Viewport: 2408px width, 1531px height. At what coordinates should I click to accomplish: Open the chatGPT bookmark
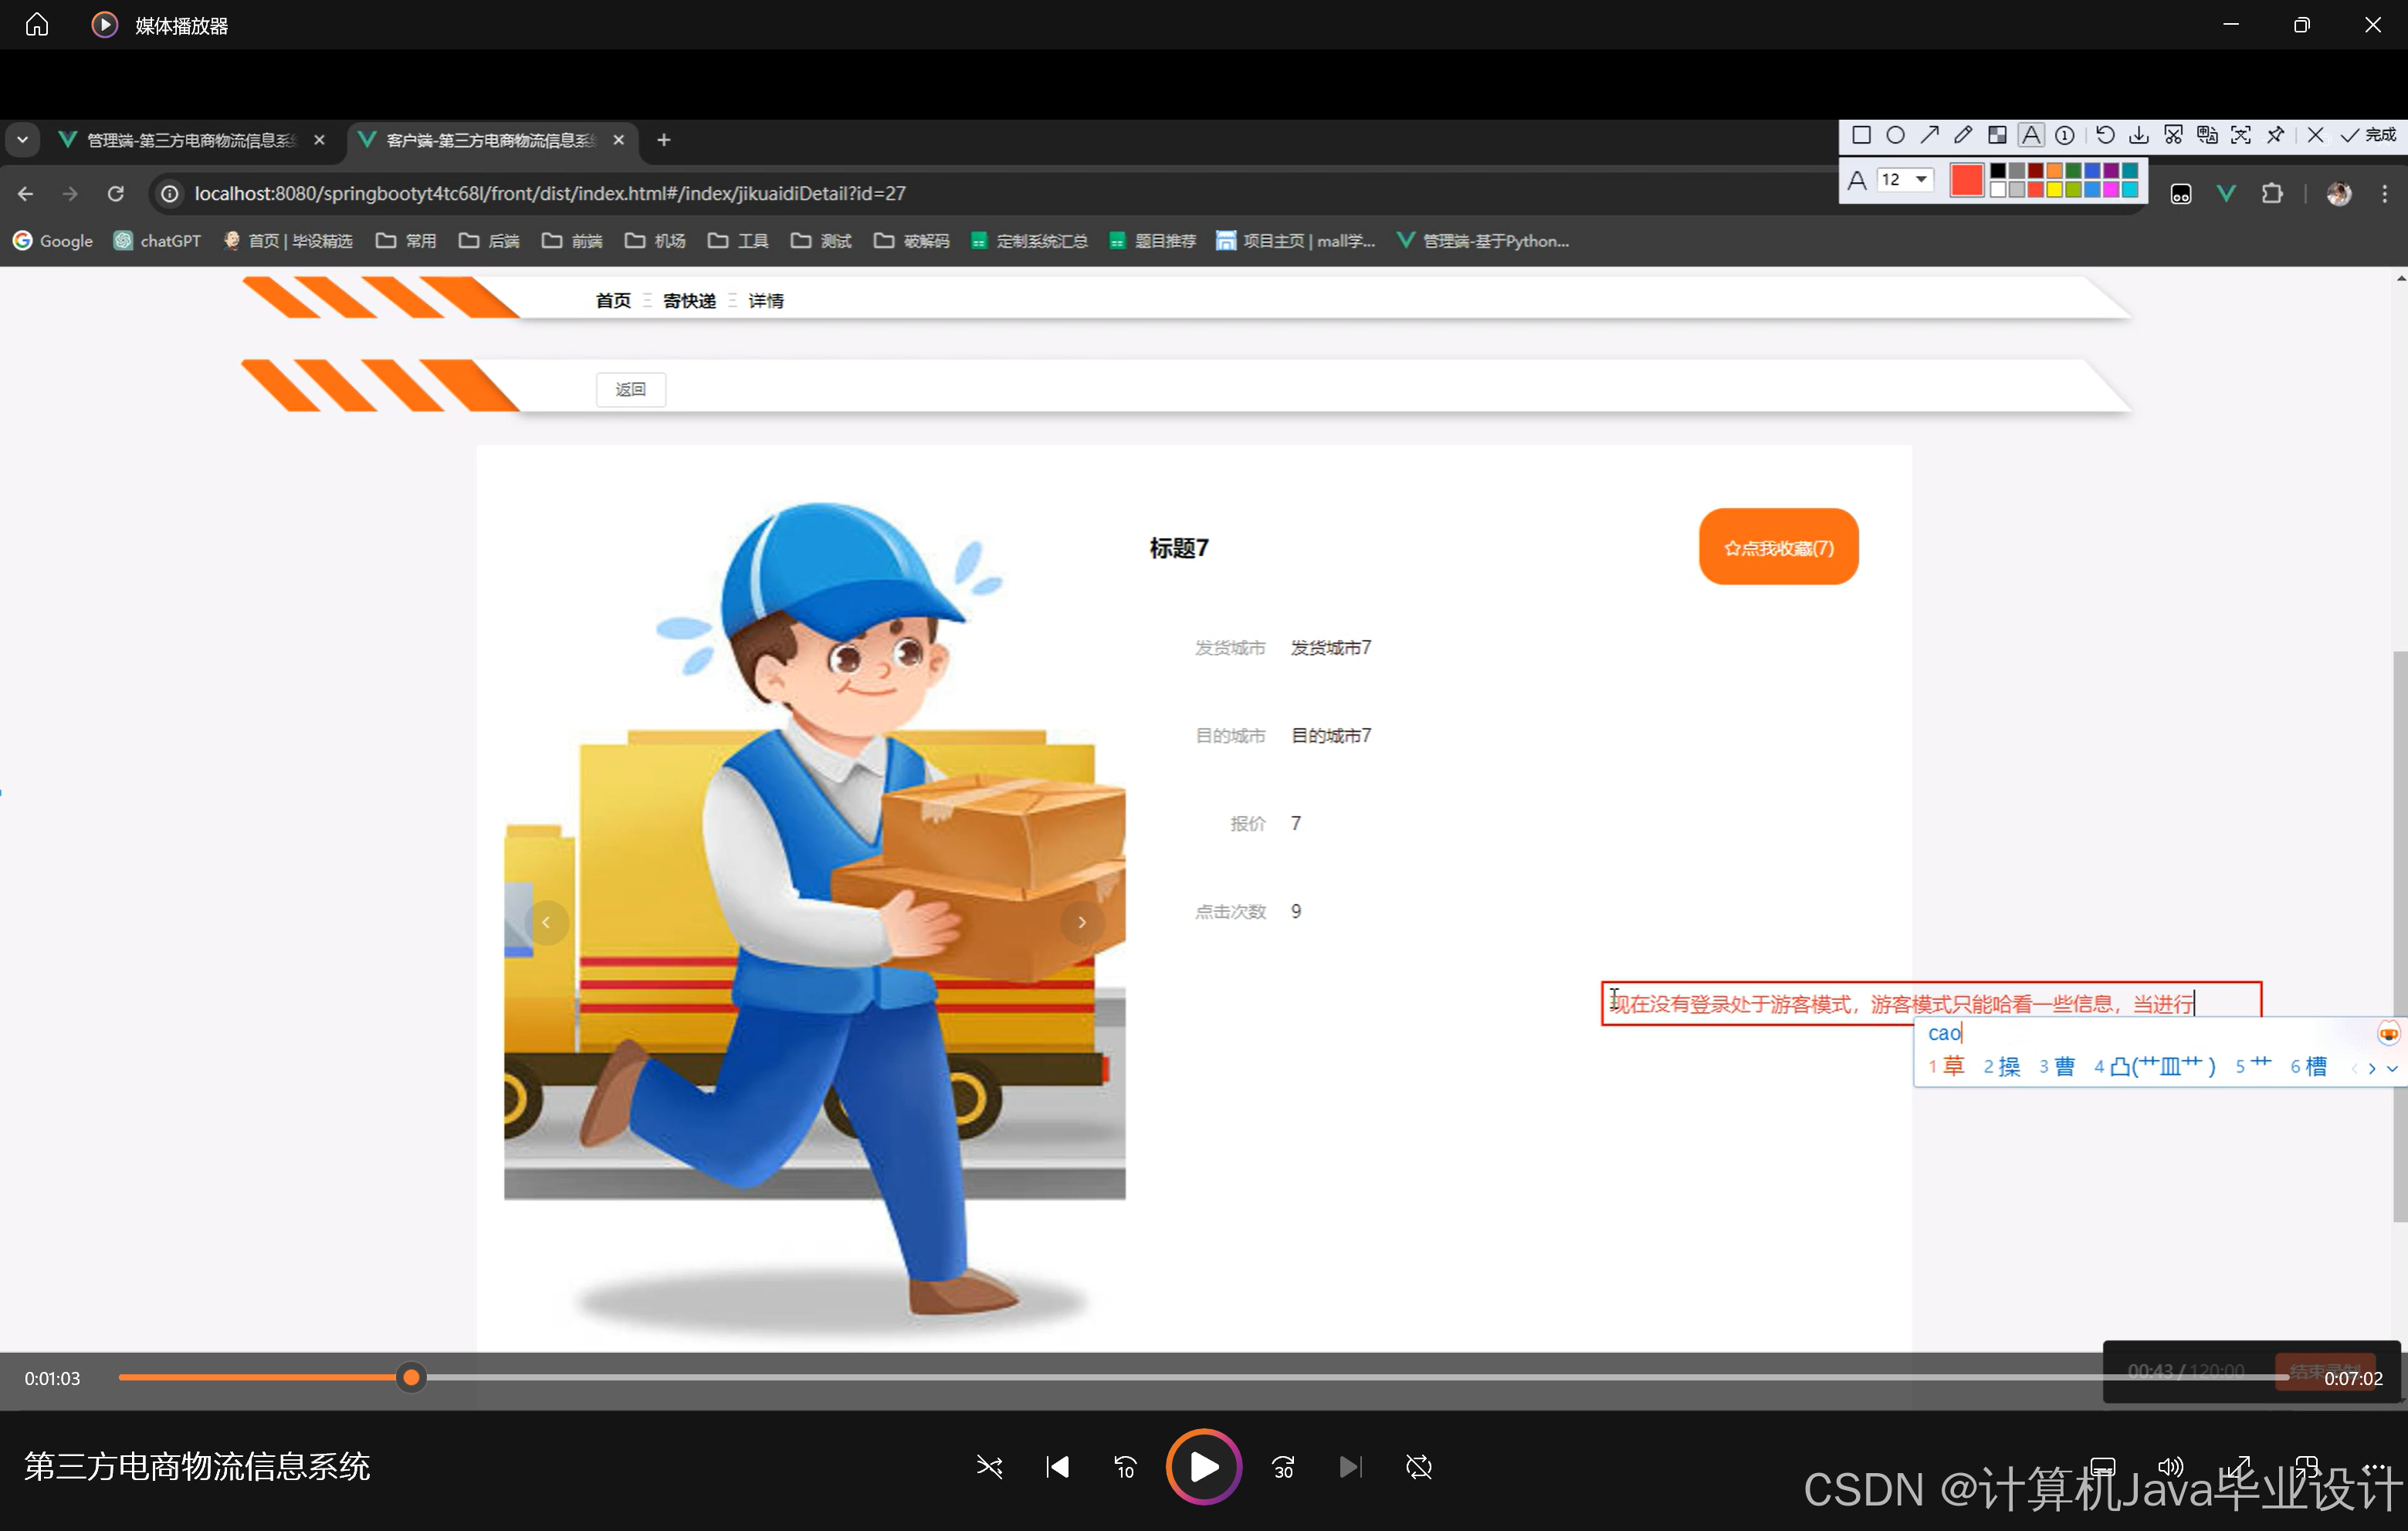[157, 241]
